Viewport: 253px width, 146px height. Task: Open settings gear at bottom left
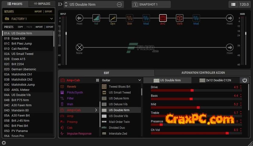[4, 143]
